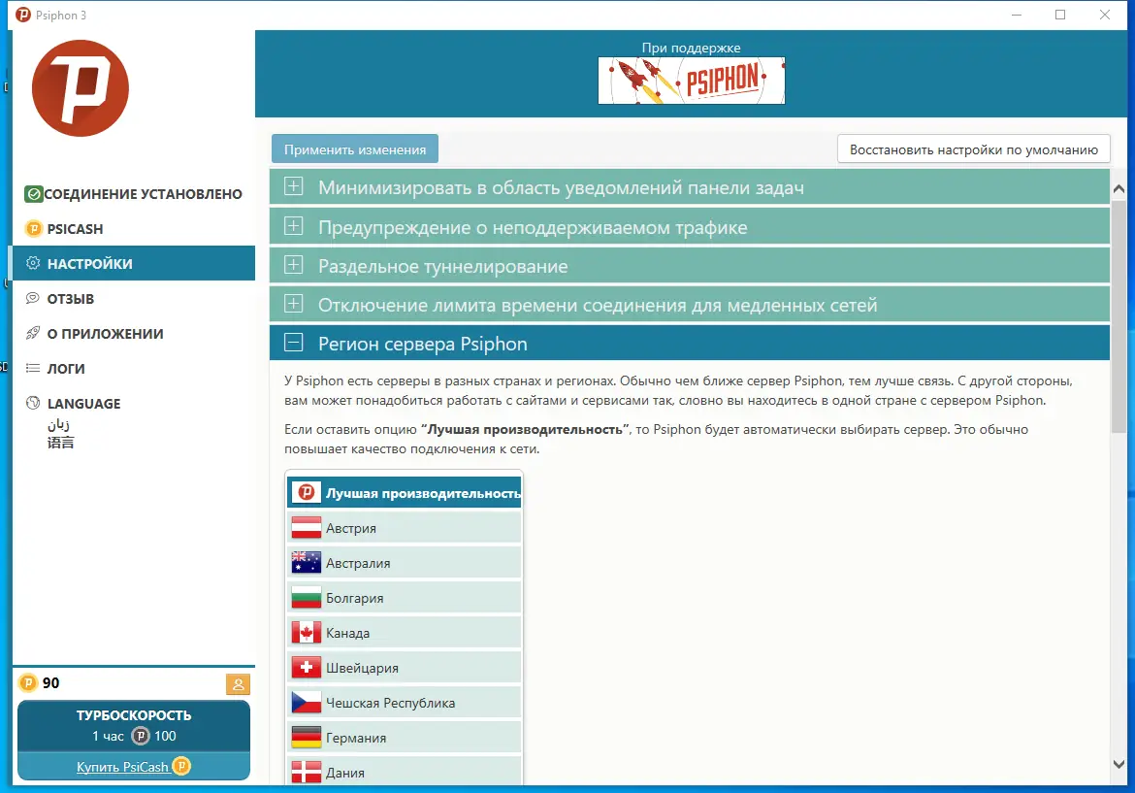Click the feedback speech bubble icon
The image size is (1135, 793).
coord(33,298)
